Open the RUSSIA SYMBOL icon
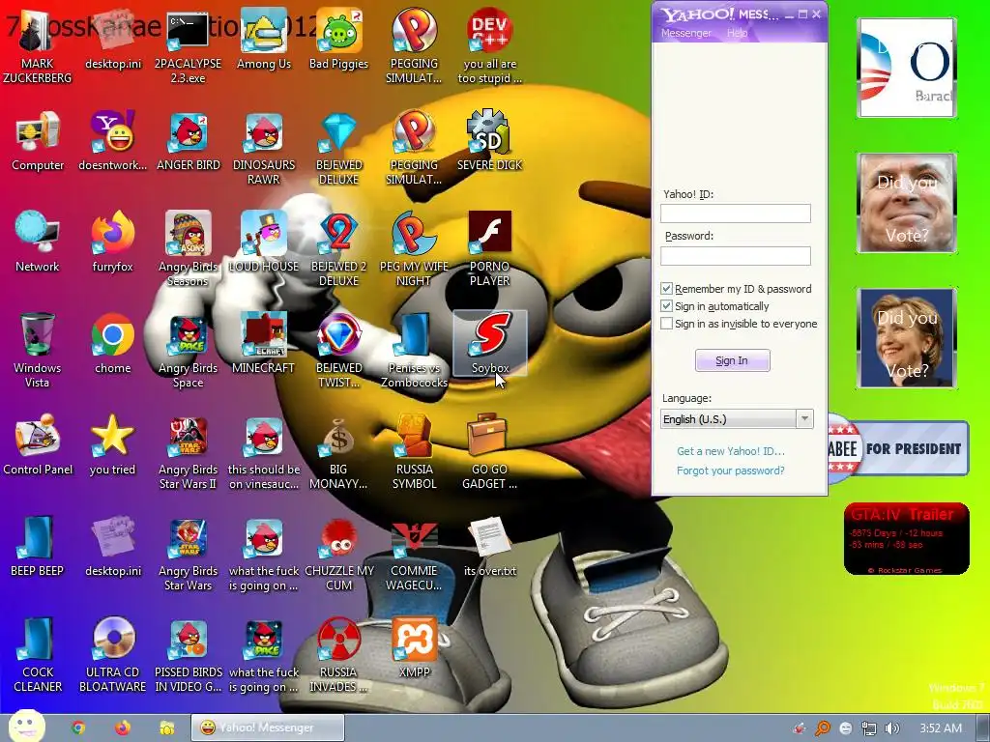Image resolution: width=990 pixels, height=742 pixels. (x=414, y=451)
